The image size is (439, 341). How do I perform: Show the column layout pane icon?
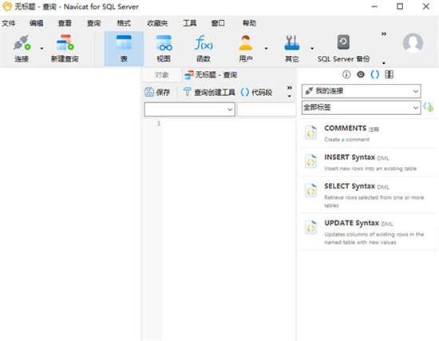coord(390,74)
